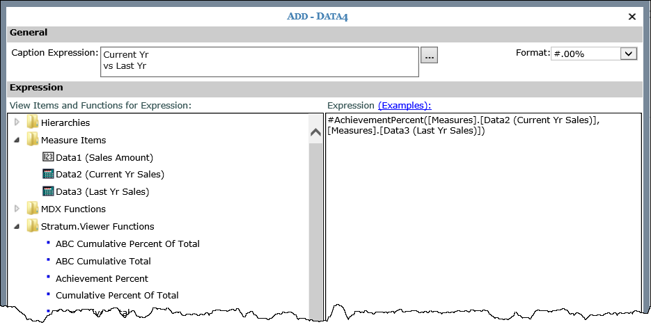Select ABC Cumulative Percent Of Total
The height and width of the screenshot is (327, 651).
(127, 244)
